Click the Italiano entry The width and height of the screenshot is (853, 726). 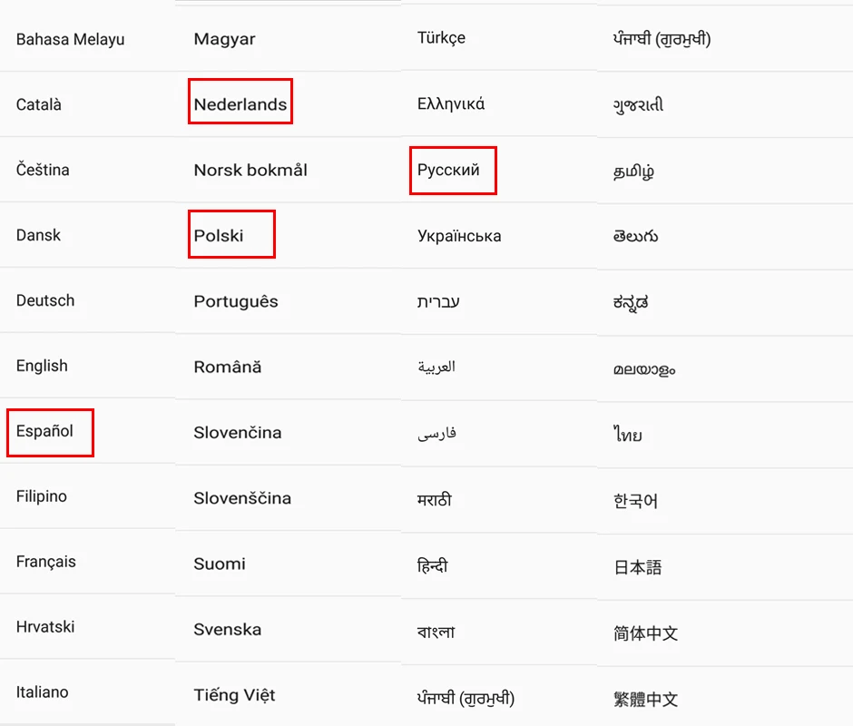(x=42, y=692)
